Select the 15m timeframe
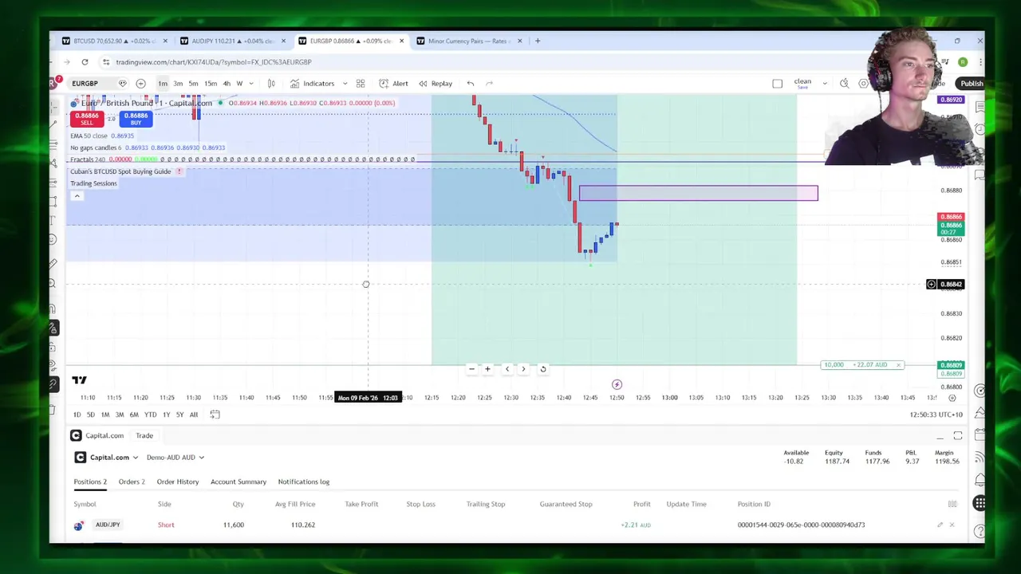The height and width of the screenshot is (574, 1021). click(211, 83)
